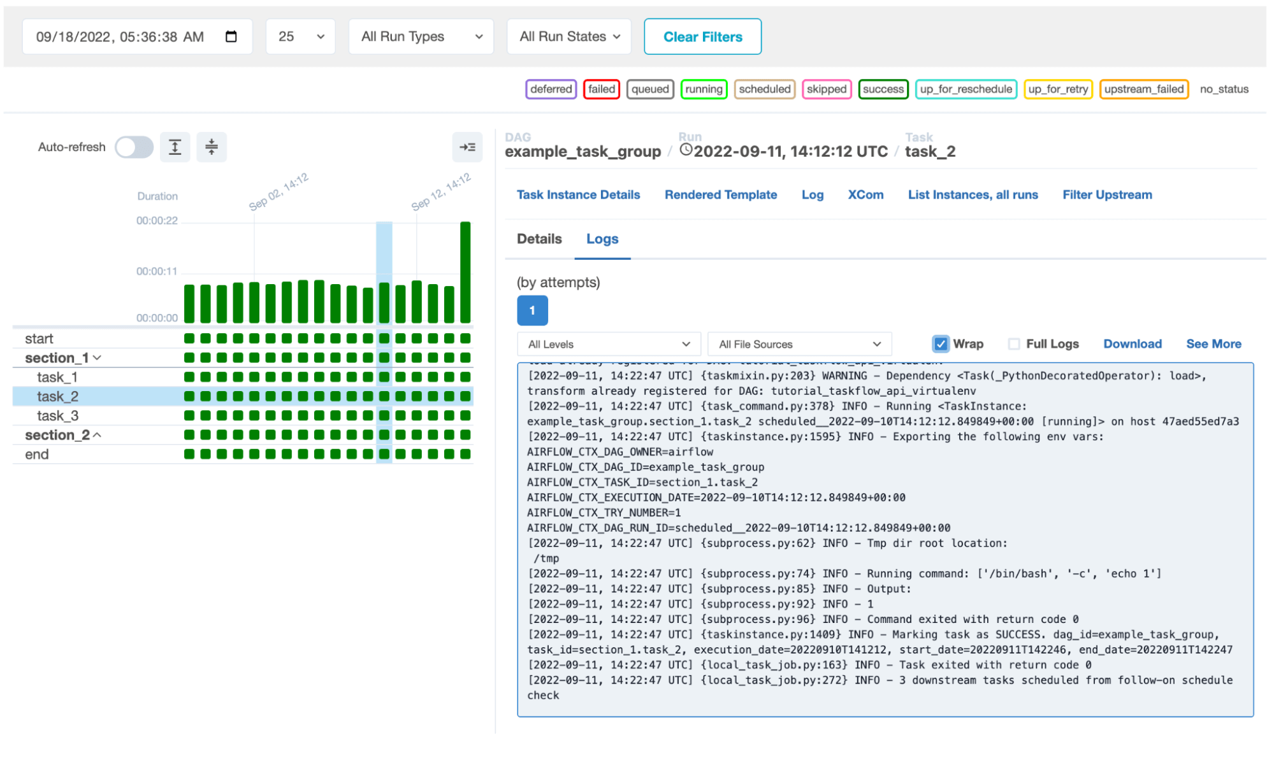Image resolution: width=1274 pixels, height=765 pixels.
Task: Hide the task details side panel icon
Action: (x=467, y=147)
